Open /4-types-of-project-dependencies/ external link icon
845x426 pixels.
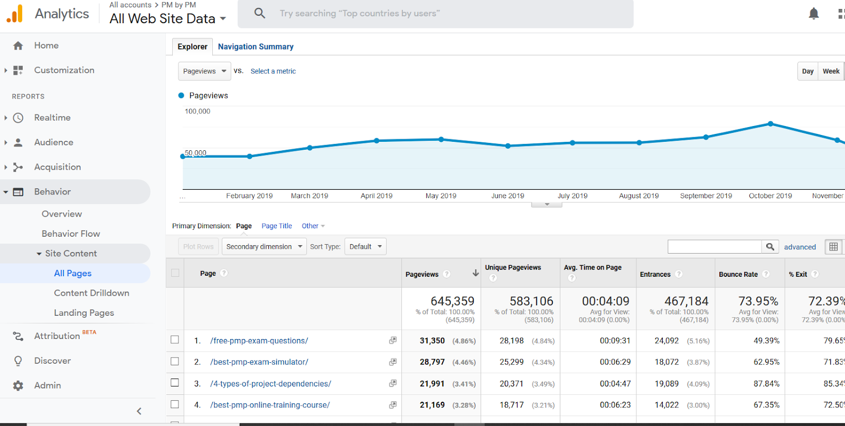[x=392, y=383]
